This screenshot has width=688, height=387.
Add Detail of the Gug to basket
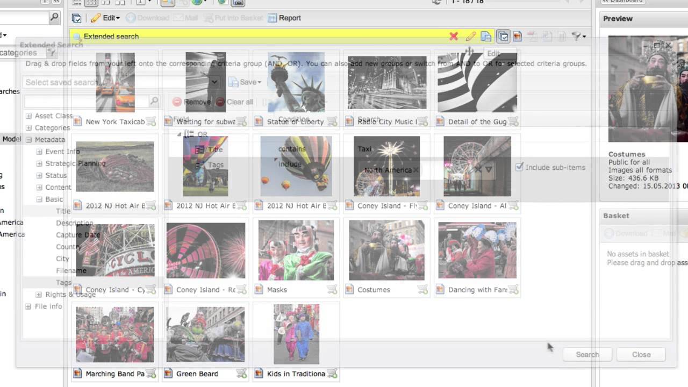pyautogui.click(x=513, y=121)
